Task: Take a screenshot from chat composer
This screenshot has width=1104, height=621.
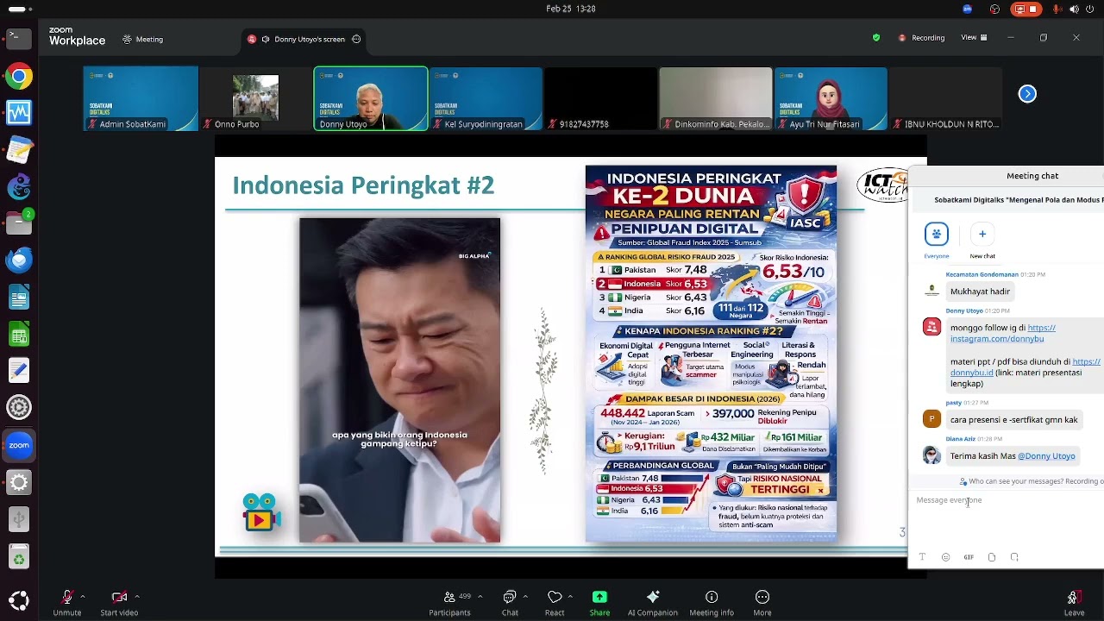Action: pyautogui.click(x=1014, y=557)
